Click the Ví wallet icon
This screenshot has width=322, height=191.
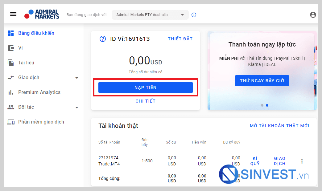11,48
